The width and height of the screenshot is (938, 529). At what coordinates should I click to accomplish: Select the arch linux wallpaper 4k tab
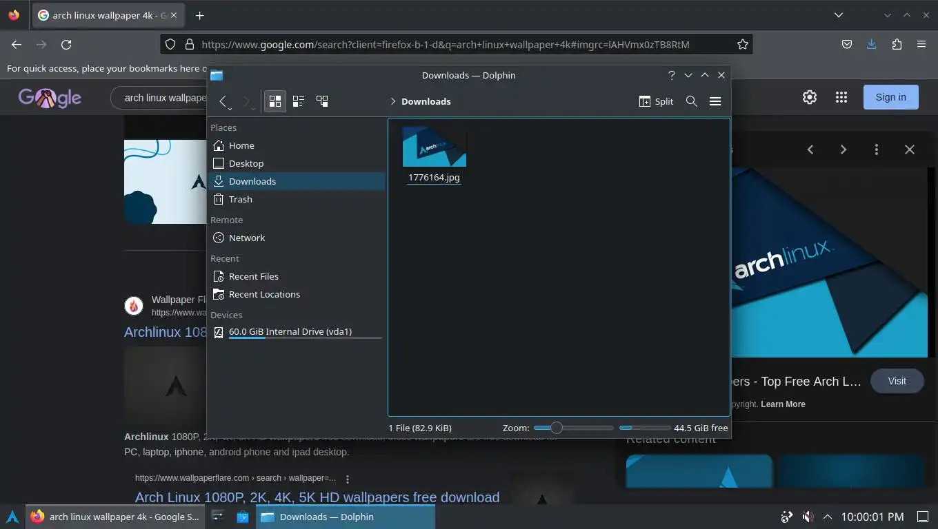[108, 15]
